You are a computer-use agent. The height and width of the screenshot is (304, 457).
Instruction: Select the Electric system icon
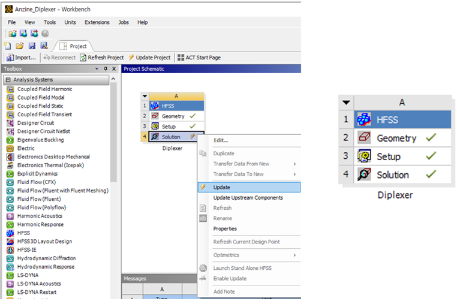(x=10, y=148)
